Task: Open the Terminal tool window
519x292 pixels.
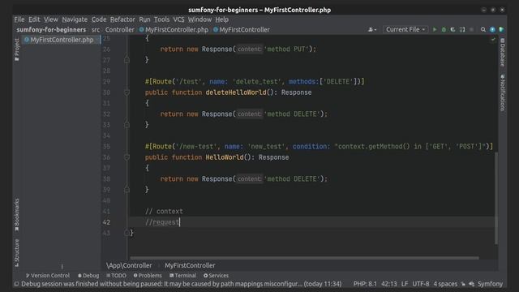Action: click(x=182, y=276)
